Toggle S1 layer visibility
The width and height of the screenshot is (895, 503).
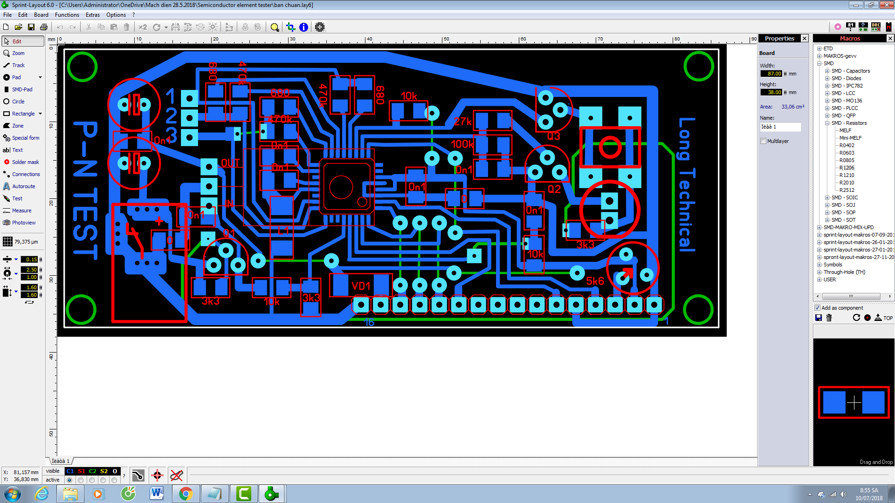[x=81, y=471]
